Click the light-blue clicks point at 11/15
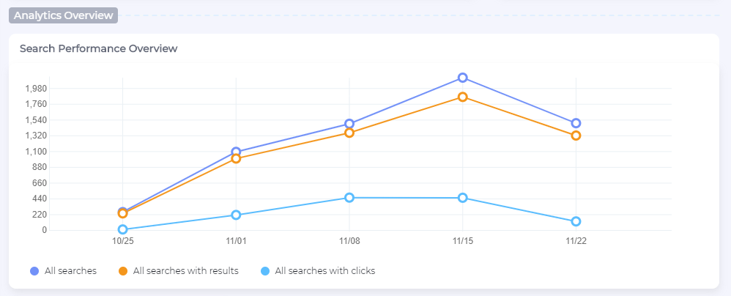Viewport: 731px width, 296px height. (x=463, y=198)
